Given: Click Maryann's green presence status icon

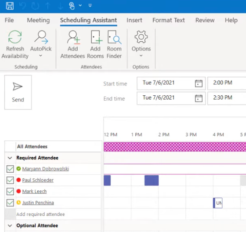Looking at the screenshot, I should coord(19,168).
